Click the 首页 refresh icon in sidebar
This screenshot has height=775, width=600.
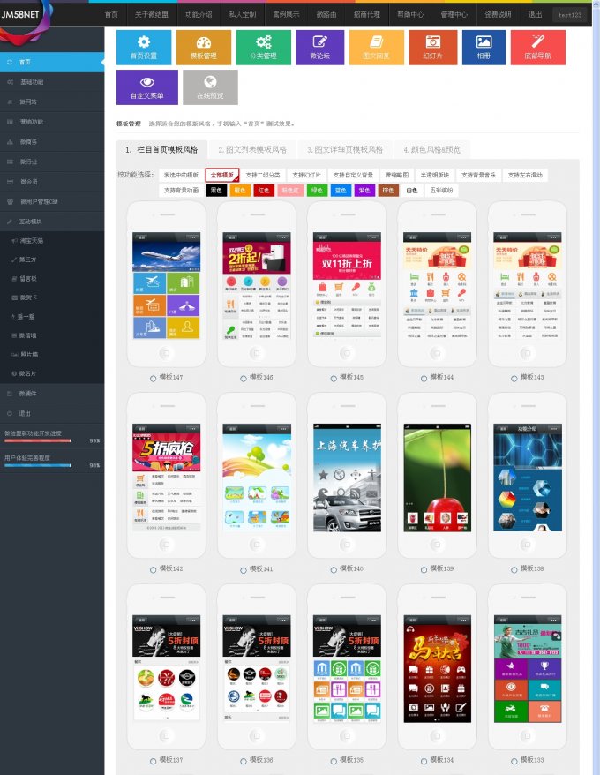tap(10, 63)
